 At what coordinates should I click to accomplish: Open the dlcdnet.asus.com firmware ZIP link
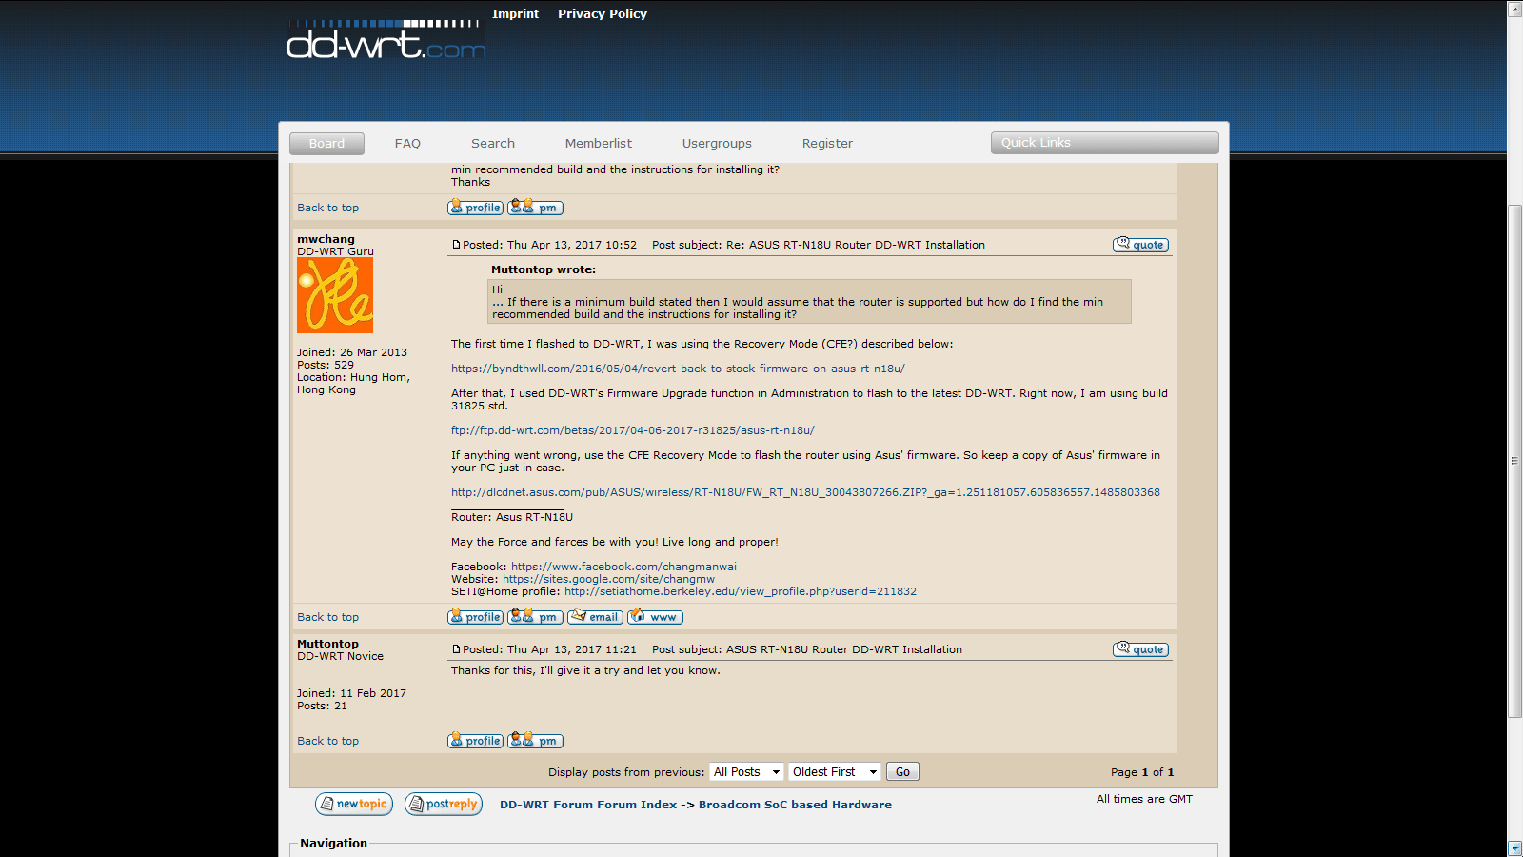805,492
